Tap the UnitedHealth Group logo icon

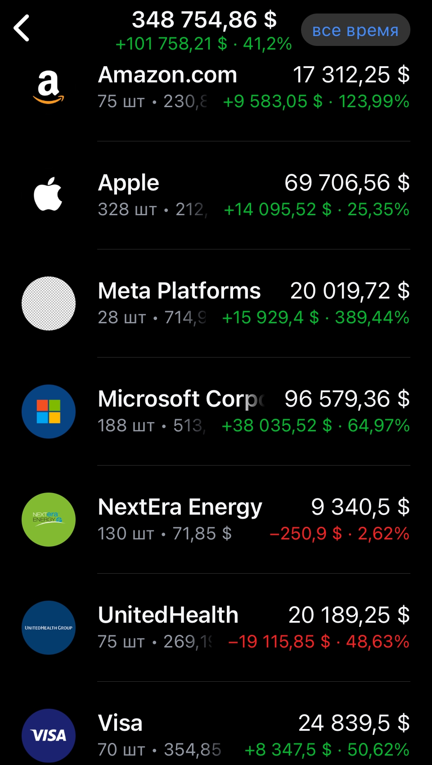pyautogui.click(x=49, y=628)
